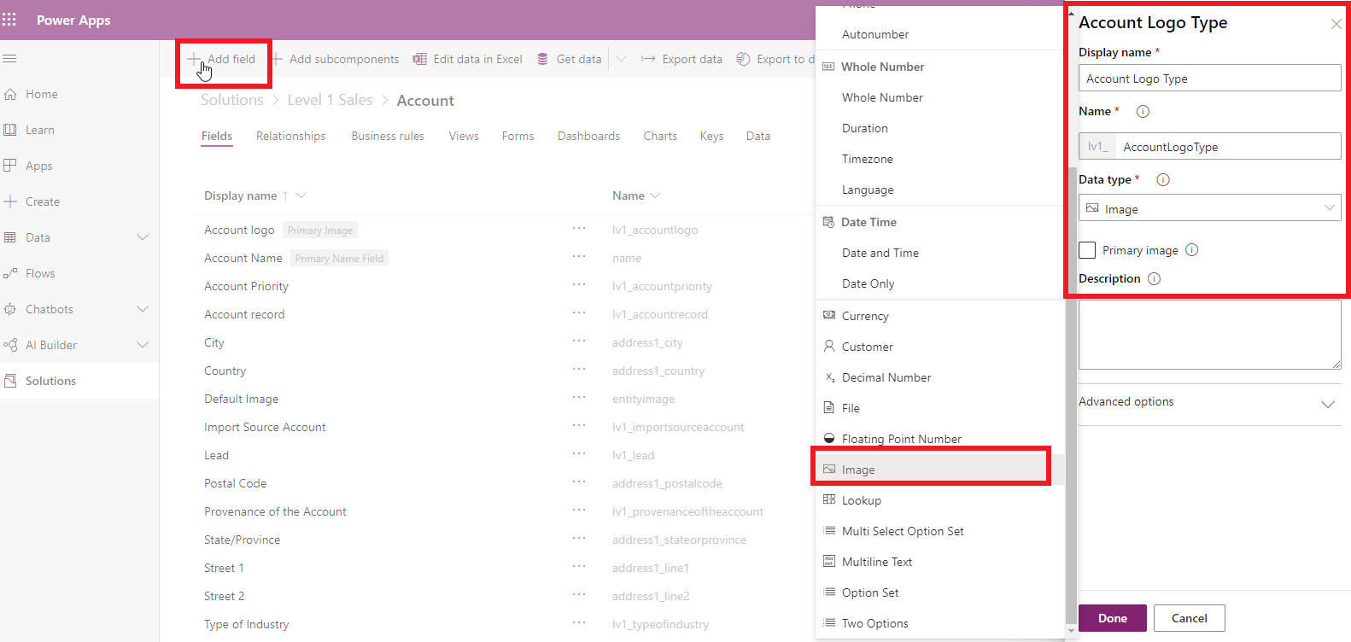Click the Apps icon in sidebar
The height and width of the screenshot is (642, 1351).
click(10, 166)
